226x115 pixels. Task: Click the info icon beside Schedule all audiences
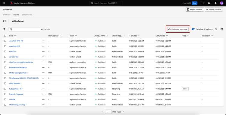tap(216, 29)
